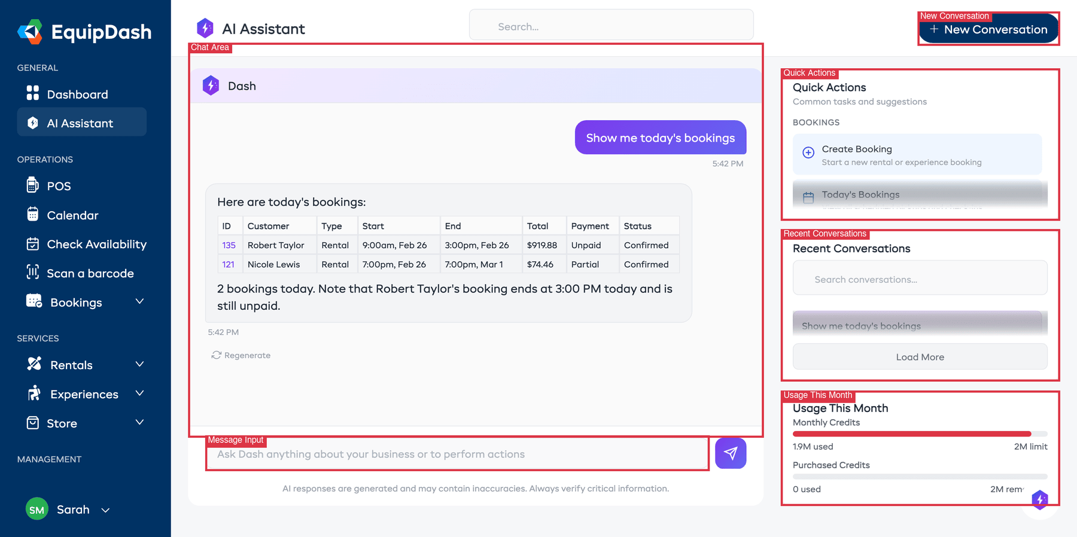Click the Calendar sidebar icon
This screenshot has width=1077, height=537.
33,214
